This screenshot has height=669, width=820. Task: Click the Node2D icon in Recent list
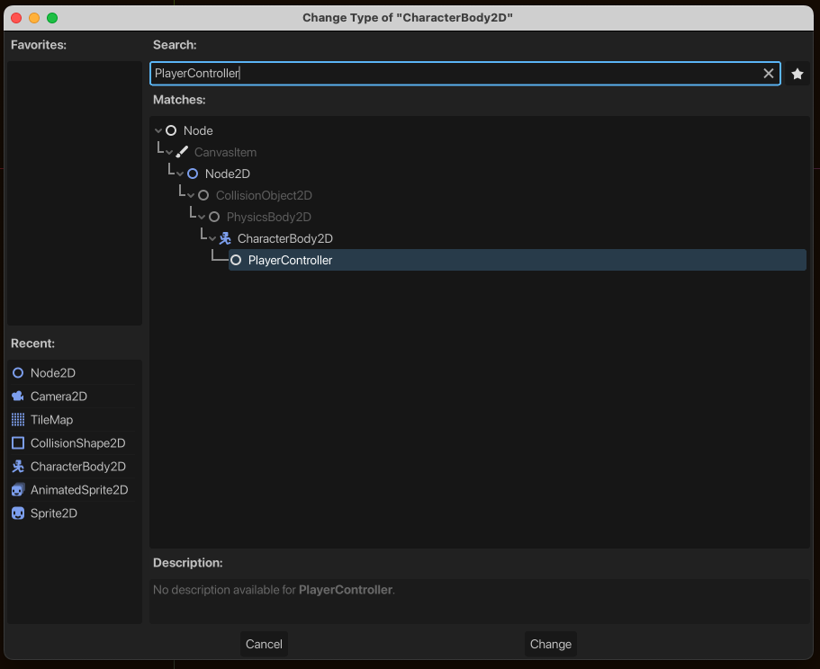(x=18, y=373)
